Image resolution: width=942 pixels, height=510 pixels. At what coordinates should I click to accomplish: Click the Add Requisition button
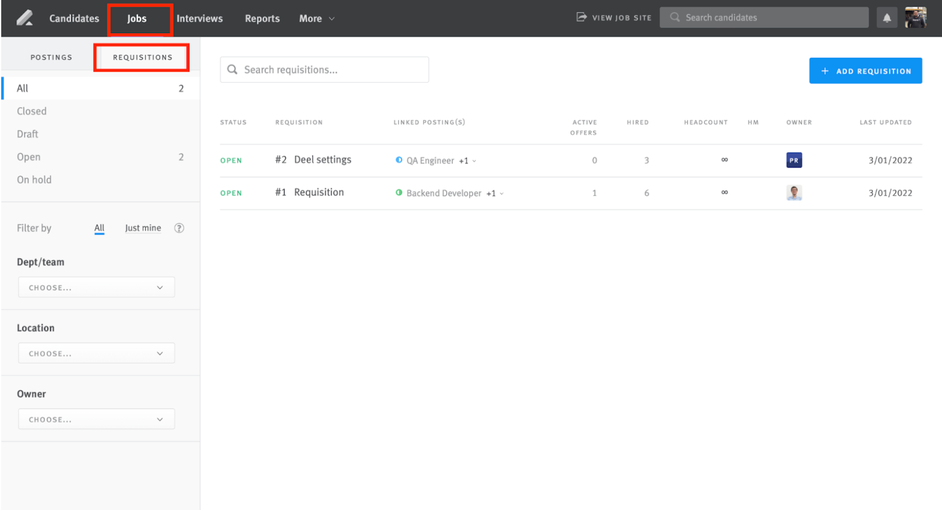point(865,71)
